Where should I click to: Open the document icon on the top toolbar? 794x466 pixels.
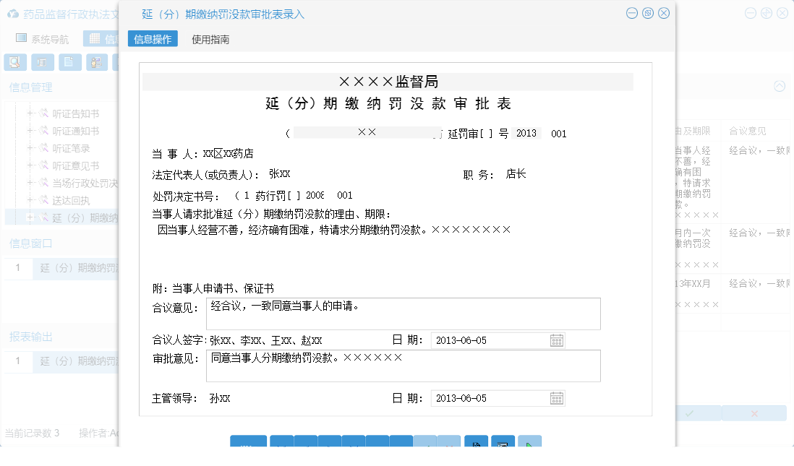pos(69,62)
